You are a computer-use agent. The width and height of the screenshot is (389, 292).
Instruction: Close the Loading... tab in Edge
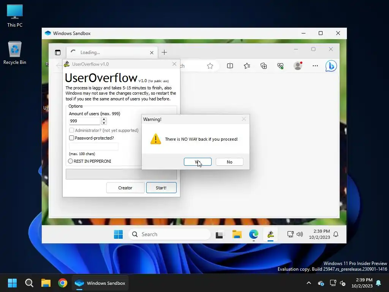click(x=152, y=52)
